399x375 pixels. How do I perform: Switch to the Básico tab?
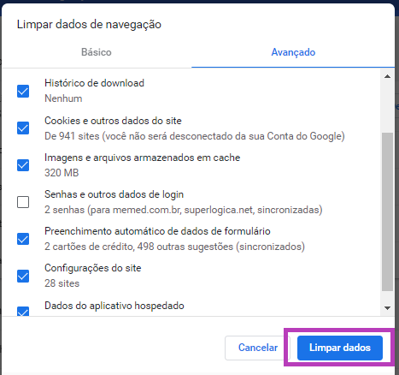click(x=97, y=52)
